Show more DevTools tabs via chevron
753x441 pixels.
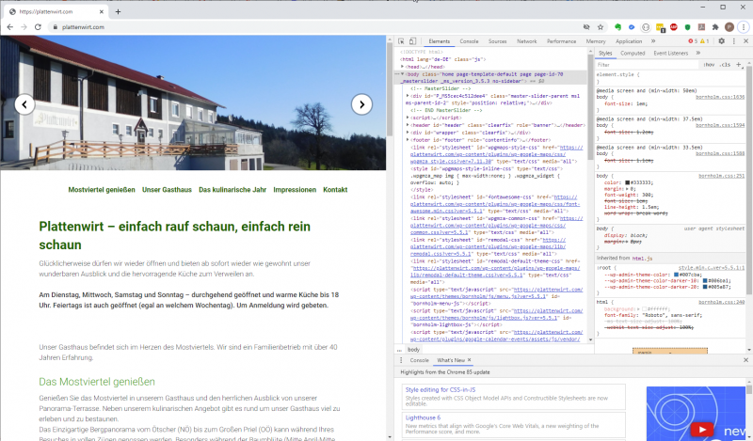(652, 41)
